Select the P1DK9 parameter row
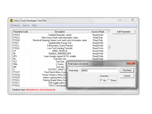This screenshot has width=152, height=114. pyautogui.click(x=60, y=35)
